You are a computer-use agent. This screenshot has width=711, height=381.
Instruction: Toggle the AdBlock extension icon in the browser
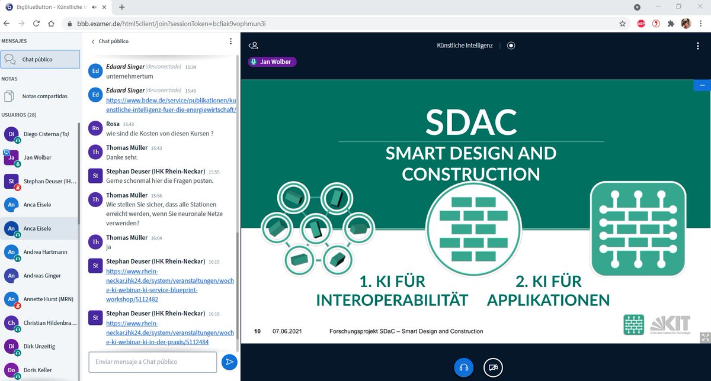click(x=642, y=23)
